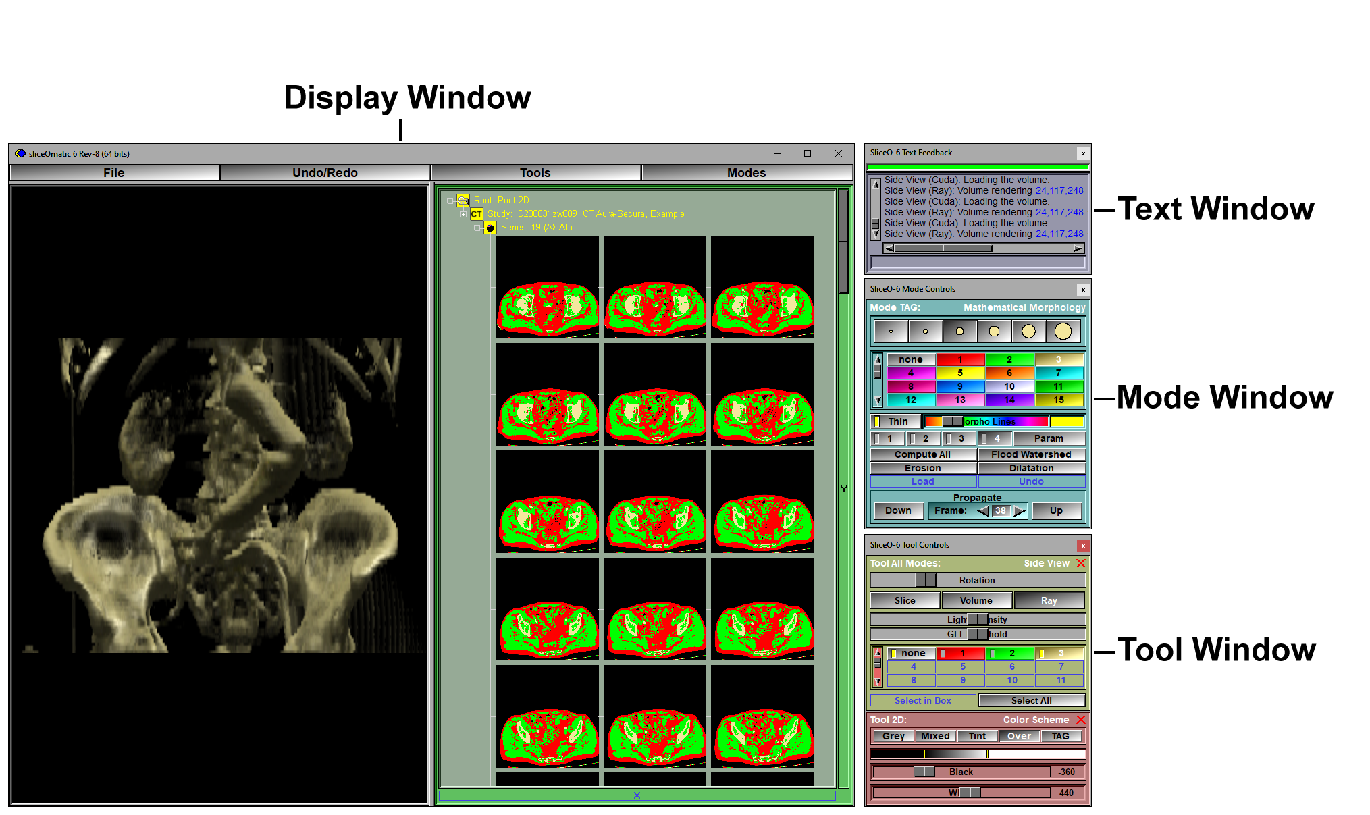Screen dimensions: 1370x815
Task: Open the Undo/Redo menu
Action: 325,173
